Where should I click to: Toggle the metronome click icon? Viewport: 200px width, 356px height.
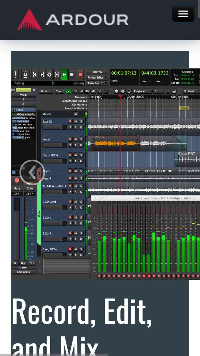25,75
